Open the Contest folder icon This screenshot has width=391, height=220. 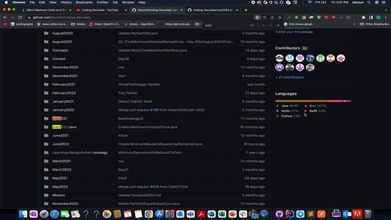(46, 59)
